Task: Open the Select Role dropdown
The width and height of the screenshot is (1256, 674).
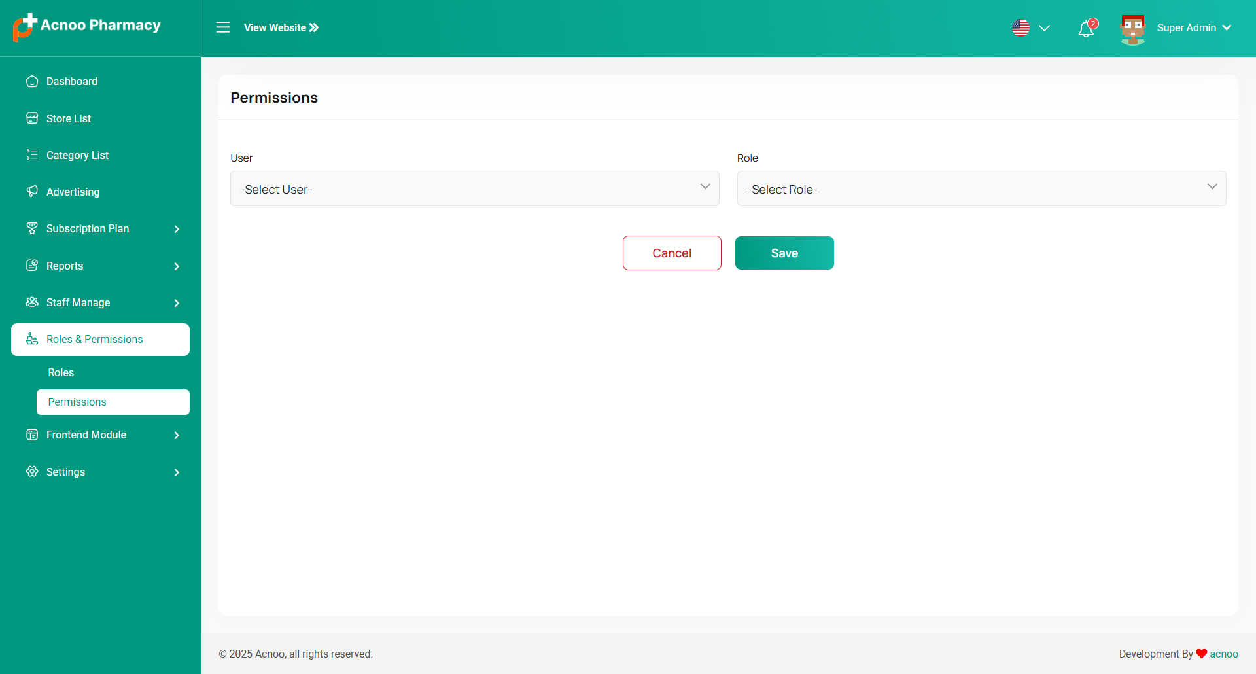Action: 981,189
